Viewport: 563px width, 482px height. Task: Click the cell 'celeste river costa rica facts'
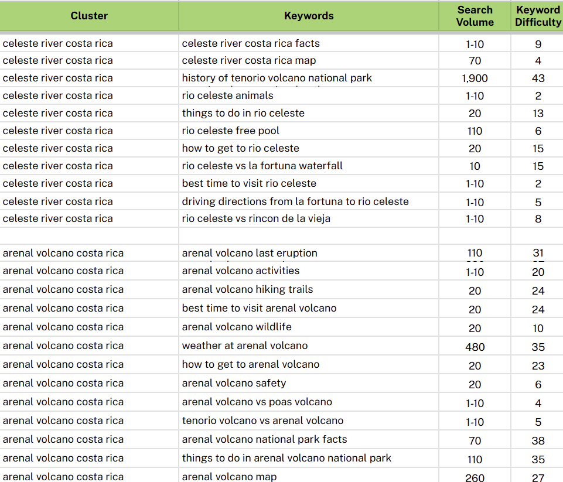[309, 43]
